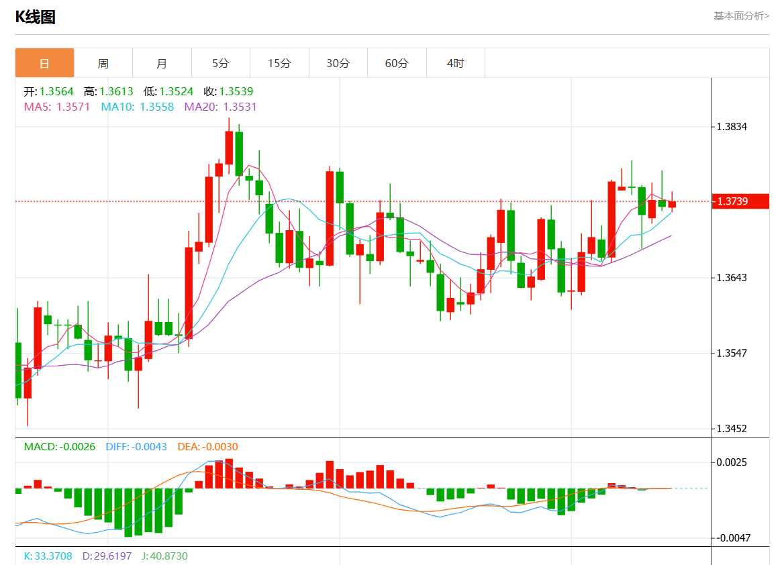
Task: Open the 基本面分析> link
Action: (x=741, y=16)
